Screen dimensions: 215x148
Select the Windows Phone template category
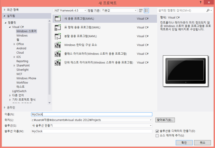[x=26, y=78]
